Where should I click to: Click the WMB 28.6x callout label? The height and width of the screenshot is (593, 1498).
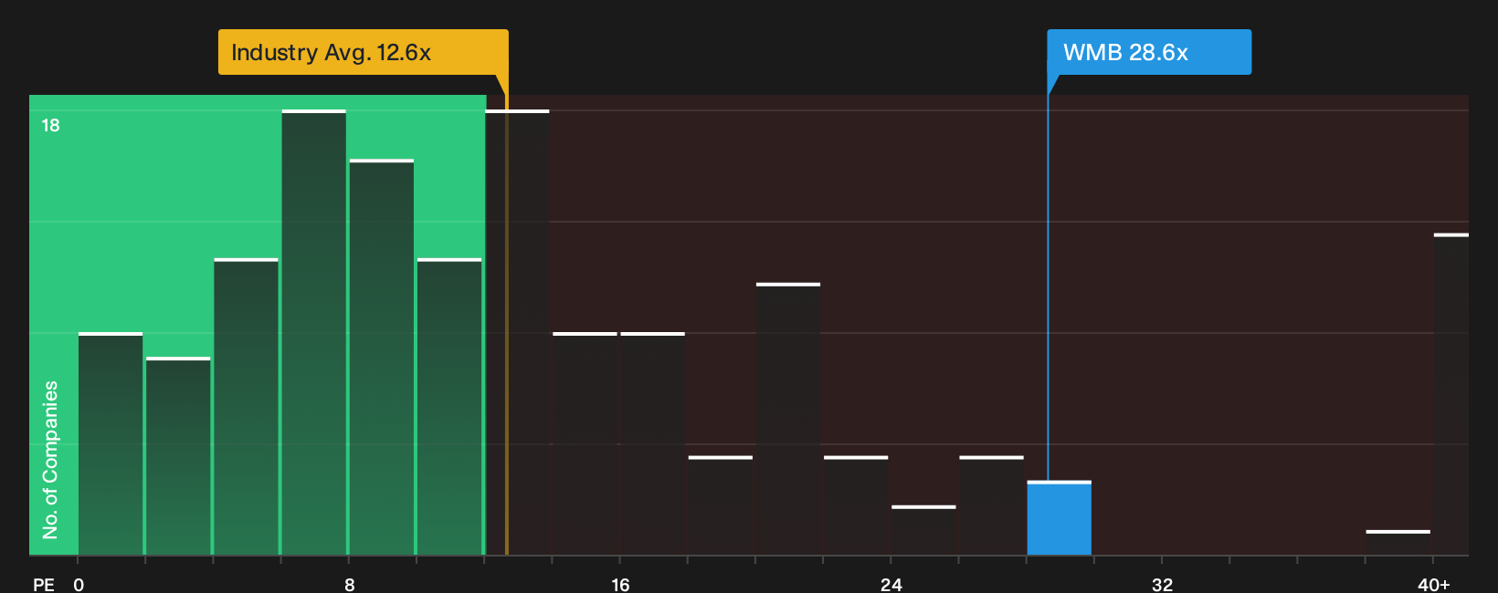1149,52
